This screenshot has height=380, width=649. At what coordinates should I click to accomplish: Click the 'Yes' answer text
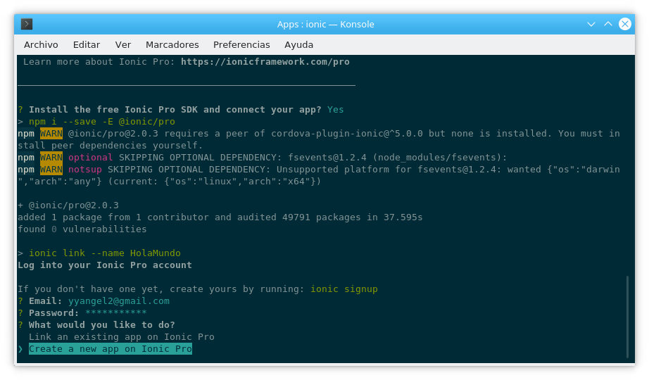[x=335, y=110]
